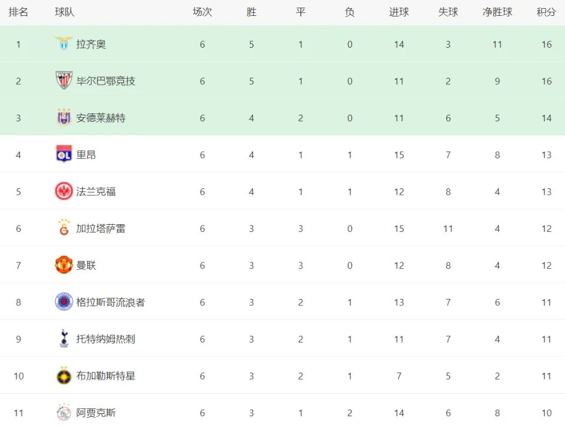Screen dimensions: 565x429
Task: Click the 积分 column header
Action: click(546, 12)
